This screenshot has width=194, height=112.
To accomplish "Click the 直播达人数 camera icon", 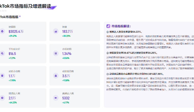I will [56, 98].
